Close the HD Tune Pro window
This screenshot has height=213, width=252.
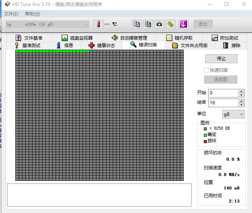click(x=244, y=4)
